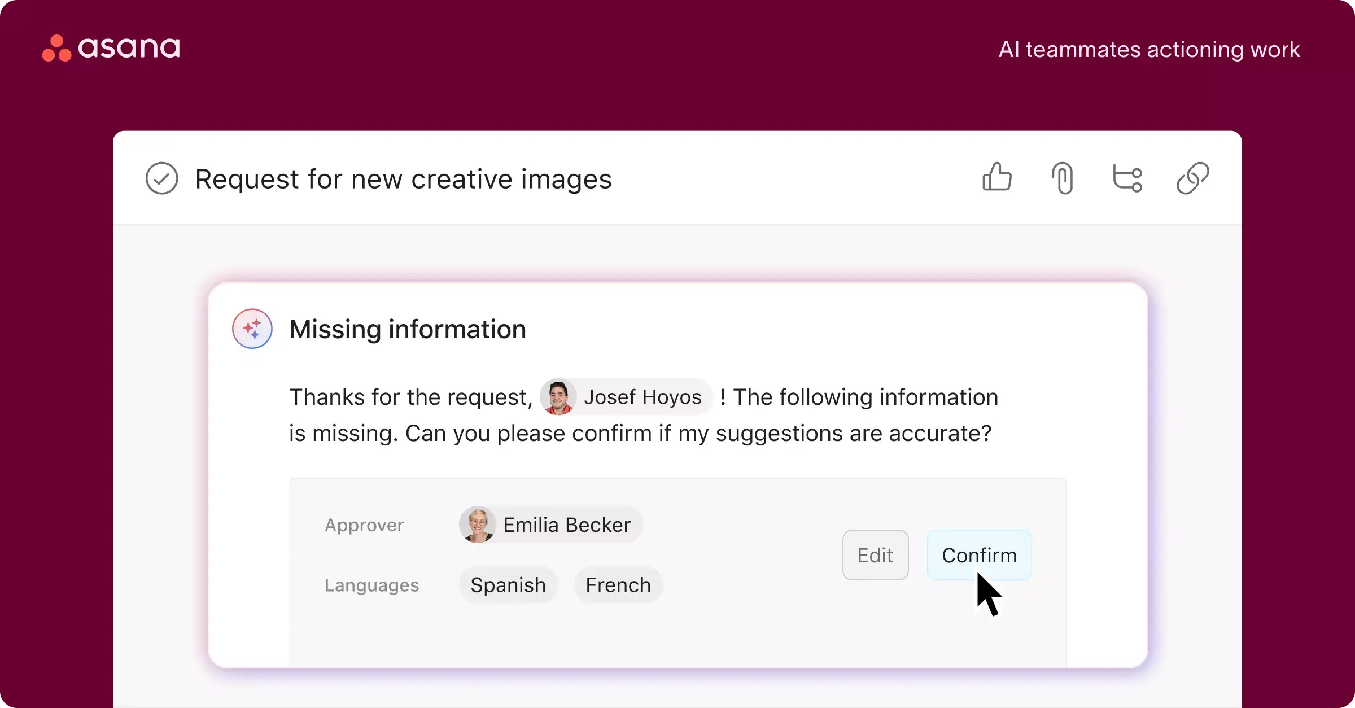Expand the missing information card details
This screenshot has width=1355, height=708.
tap(408, 329)
